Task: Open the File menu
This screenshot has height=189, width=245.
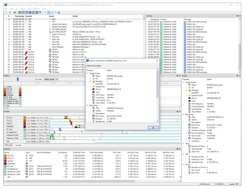Action: click(x=6, y=9)
